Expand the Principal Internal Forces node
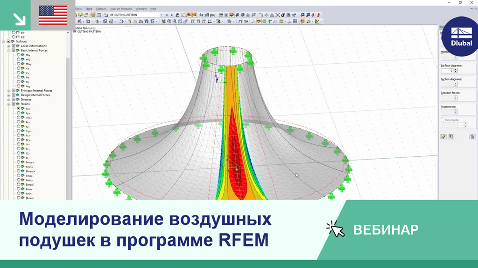 [x=9, y=91]
